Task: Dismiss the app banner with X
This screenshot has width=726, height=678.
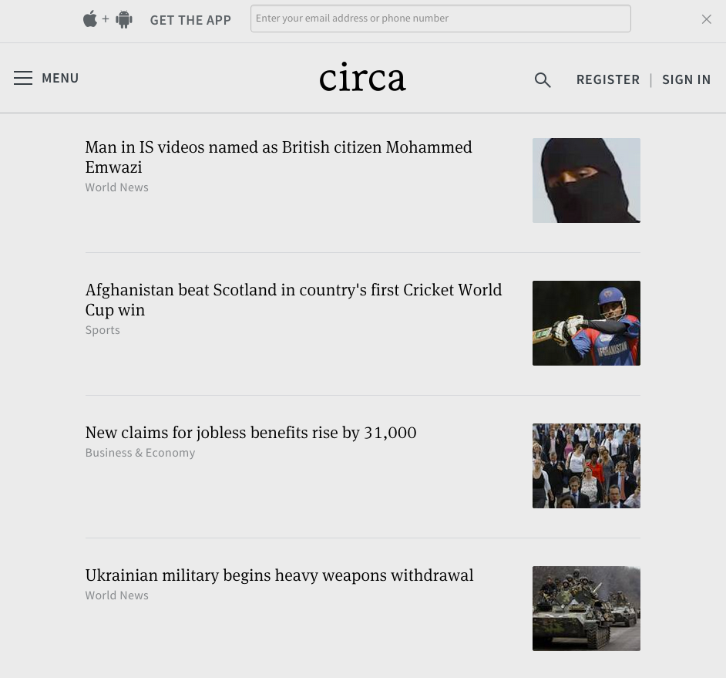Action: pos(706,19)
